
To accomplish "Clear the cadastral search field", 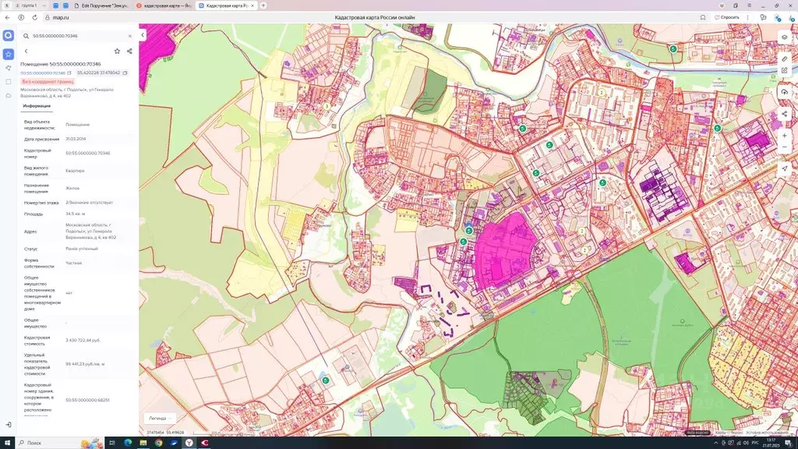I will coord(129,36).
